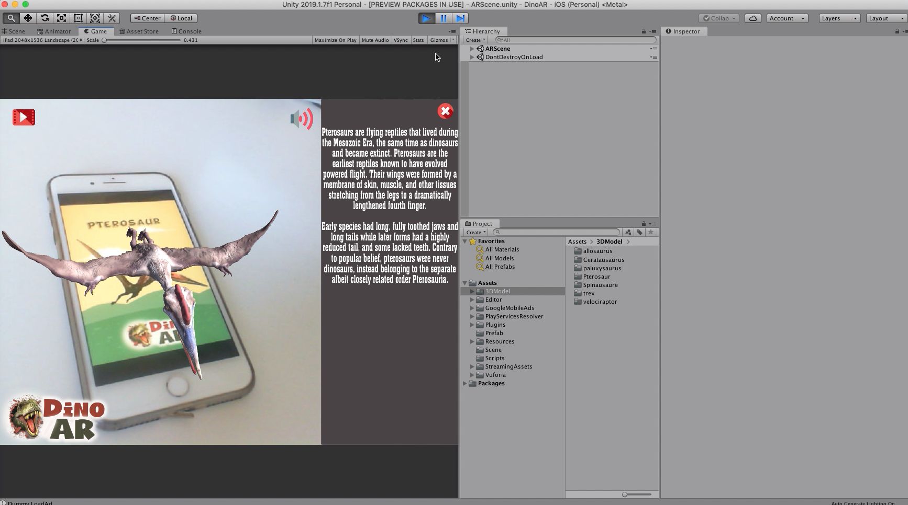The image size is (908, 505).
Task: Click the Step frame button
Action: pyautogui.click(x=460, y=18)
